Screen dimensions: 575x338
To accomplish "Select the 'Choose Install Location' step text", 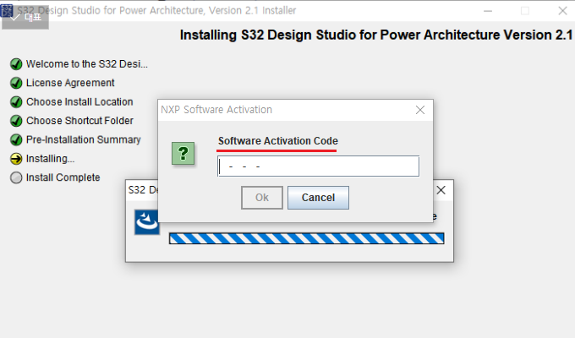I will coord(79,102).
